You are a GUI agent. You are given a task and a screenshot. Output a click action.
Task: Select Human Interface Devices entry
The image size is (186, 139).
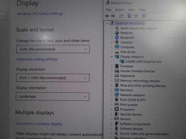pyautogui.click(x=137, y=71)
